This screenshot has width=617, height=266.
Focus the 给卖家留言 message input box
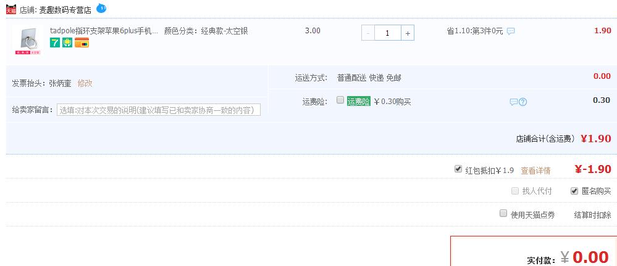coord(159,110)
